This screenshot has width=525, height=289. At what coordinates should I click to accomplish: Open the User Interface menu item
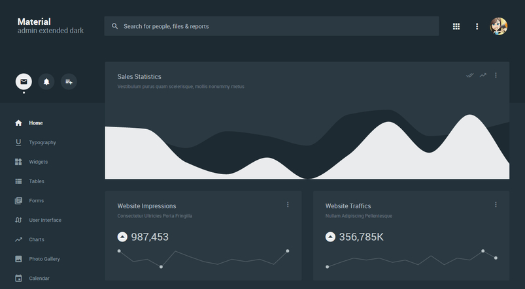[x=45, y=220]
